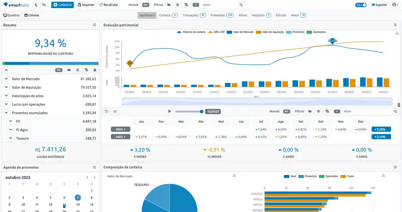The image size is (402, 212).
Task: Open the Inbox tab
Action: point(298,15)
